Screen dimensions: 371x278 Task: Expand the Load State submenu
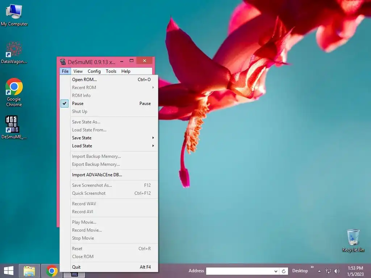pyautogui.click(x=109, y=146)
